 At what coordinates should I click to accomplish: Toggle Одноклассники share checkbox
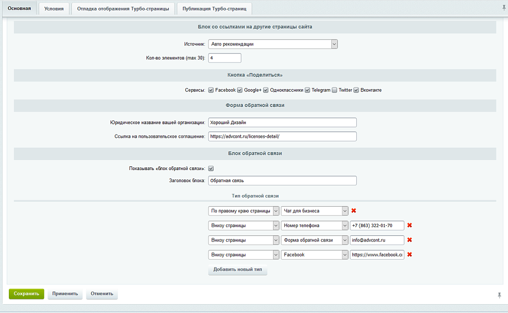(x=266, y=90)
